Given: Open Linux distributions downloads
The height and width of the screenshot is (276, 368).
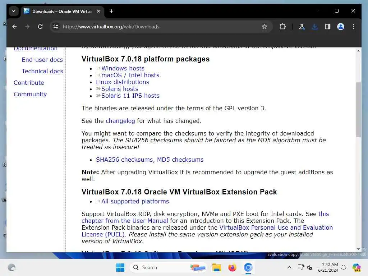Looking at the screenshot, I should (123, 82).
